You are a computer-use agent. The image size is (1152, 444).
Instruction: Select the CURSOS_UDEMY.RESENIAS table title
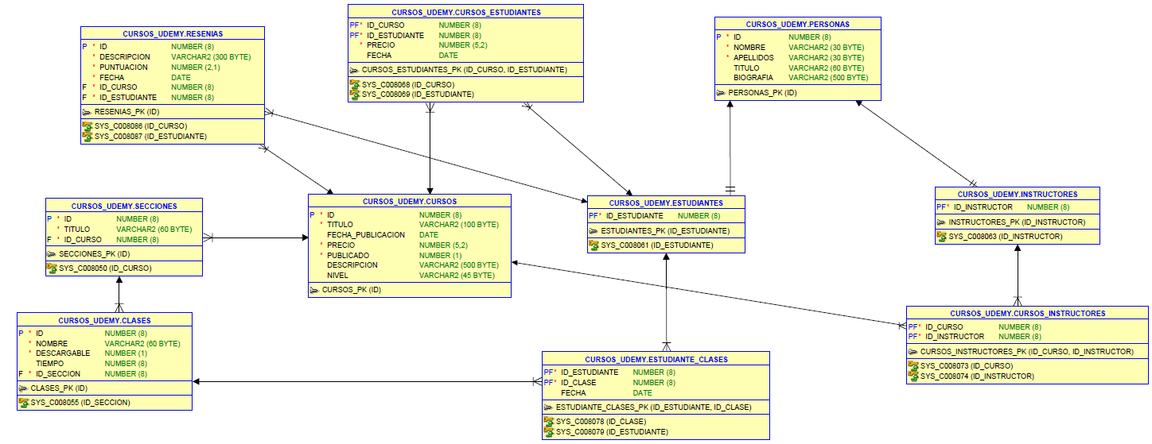coord(173,34)
